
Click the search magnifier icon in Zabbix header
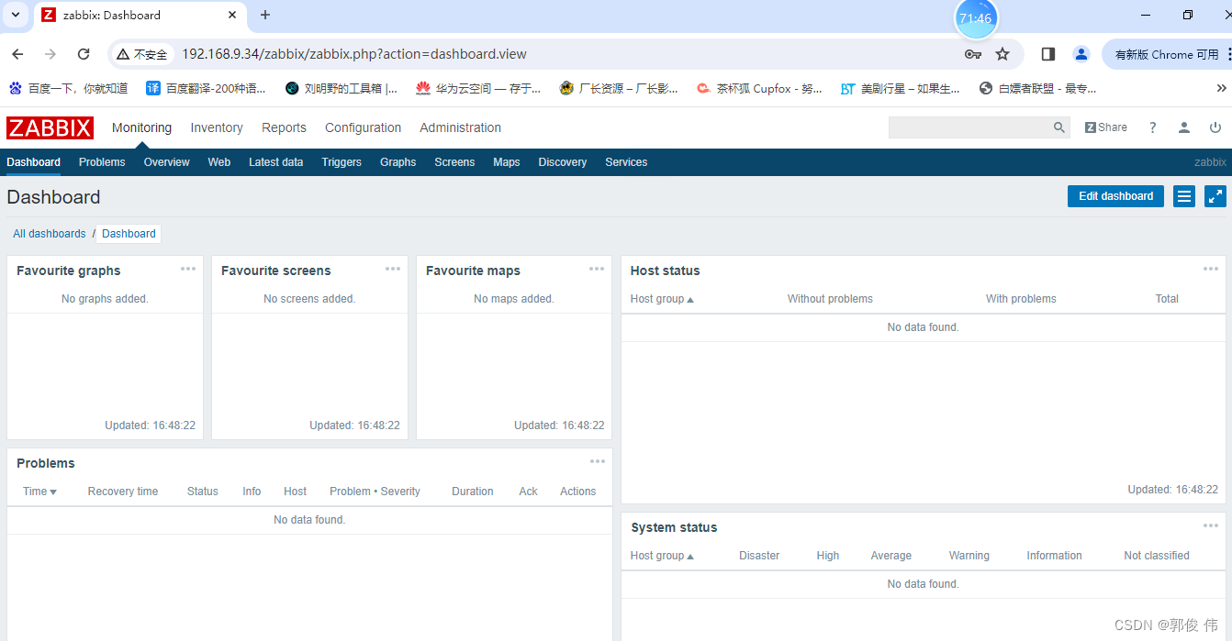tap(1059, 127)
